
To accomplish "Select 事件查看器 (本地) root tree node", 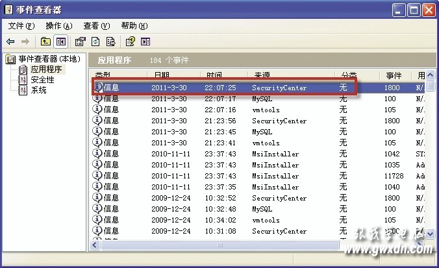I will (49, 60).
